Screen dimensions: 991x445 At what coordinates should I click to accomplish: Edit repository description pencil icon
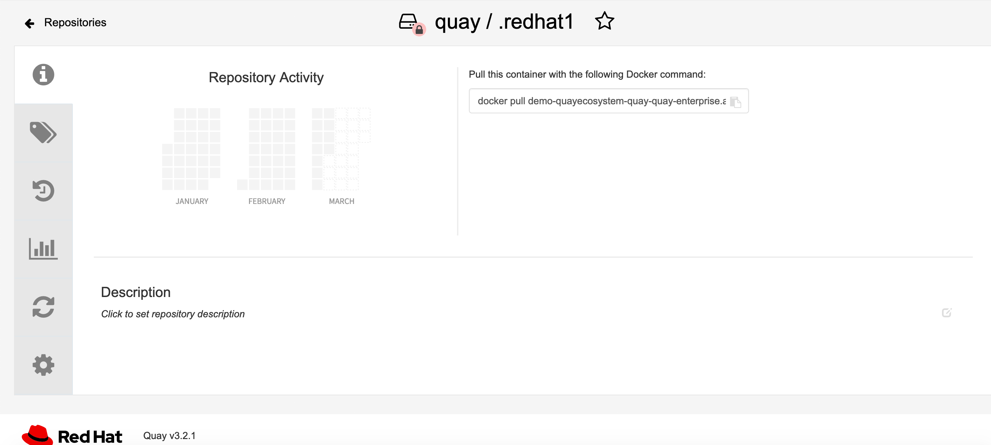947,312
